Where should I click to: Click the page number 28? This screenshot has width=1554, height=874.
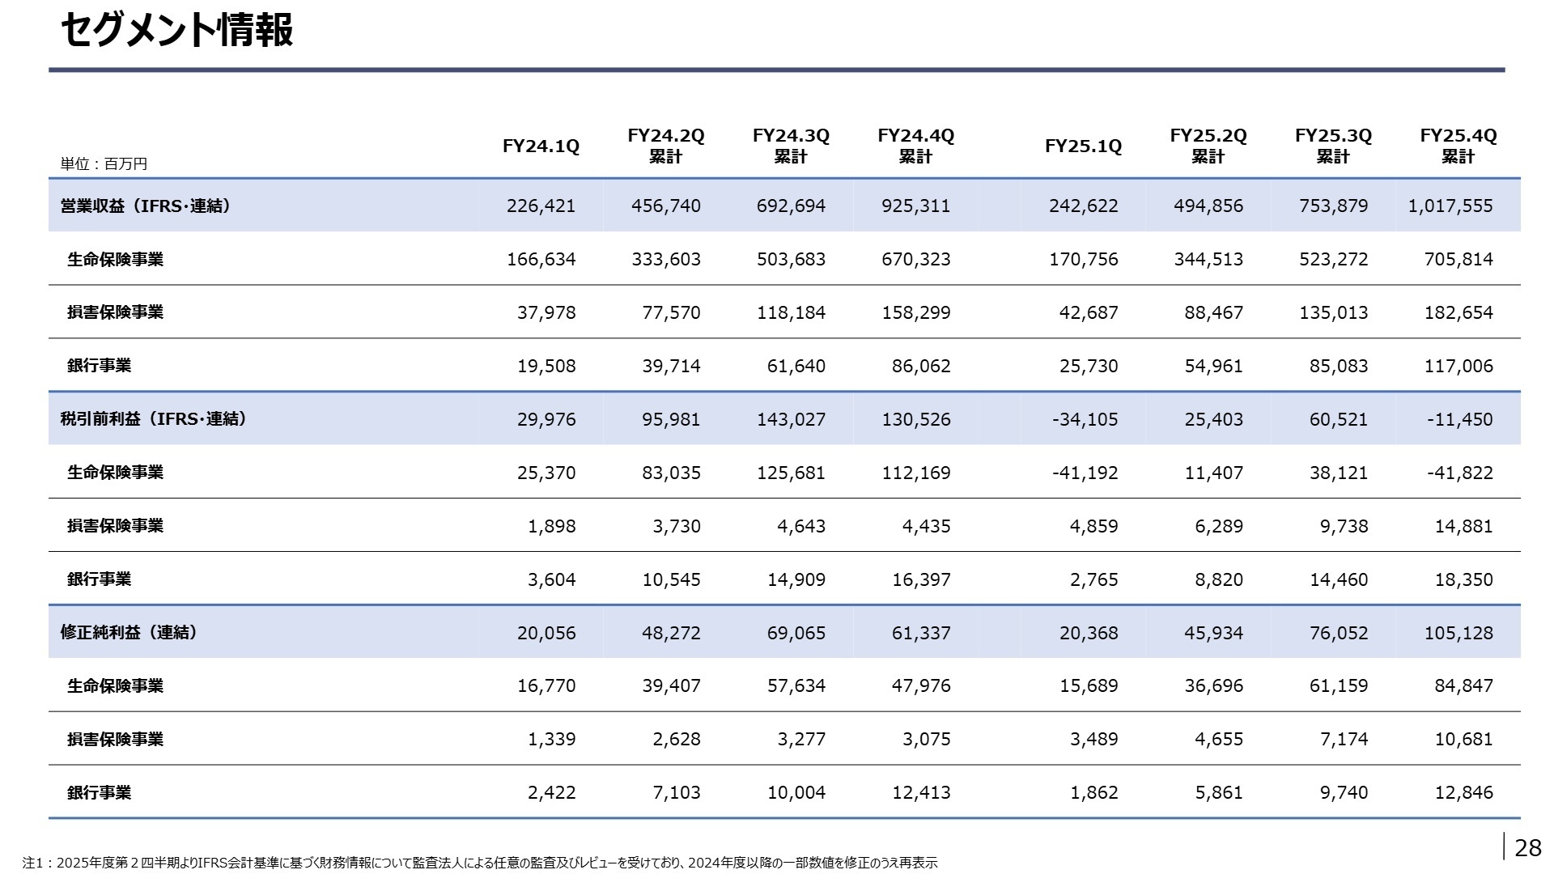coord(1527,847)
